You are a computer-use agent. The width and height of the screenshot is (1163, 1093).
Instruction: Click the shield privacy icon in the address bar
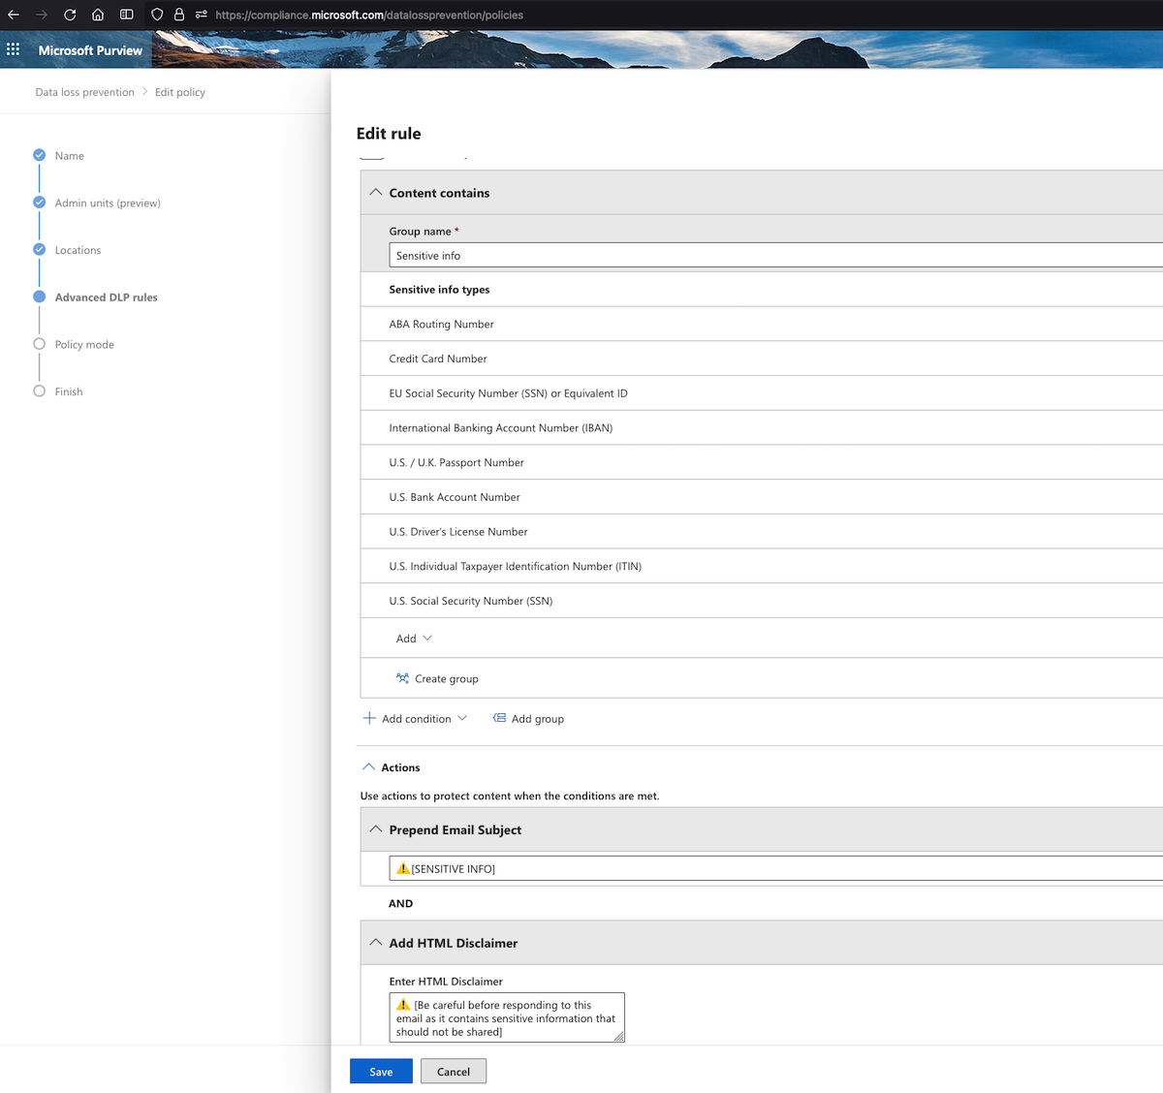coord(156,15)
